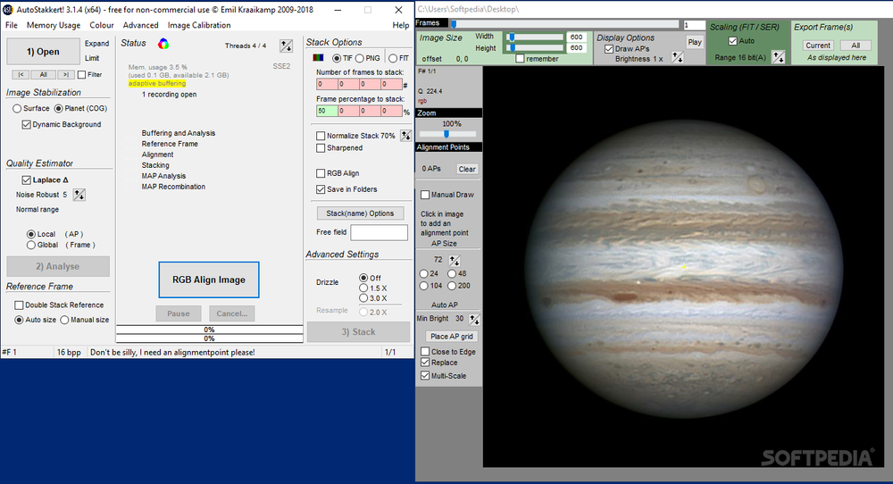Select AP Size 48

coord(452,274)
